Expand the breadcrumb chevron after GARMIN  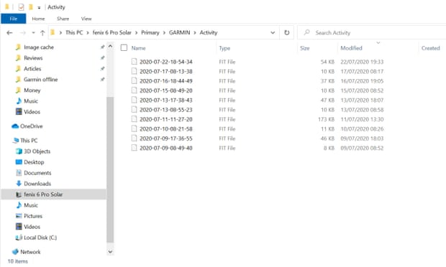tap(195, 32)
